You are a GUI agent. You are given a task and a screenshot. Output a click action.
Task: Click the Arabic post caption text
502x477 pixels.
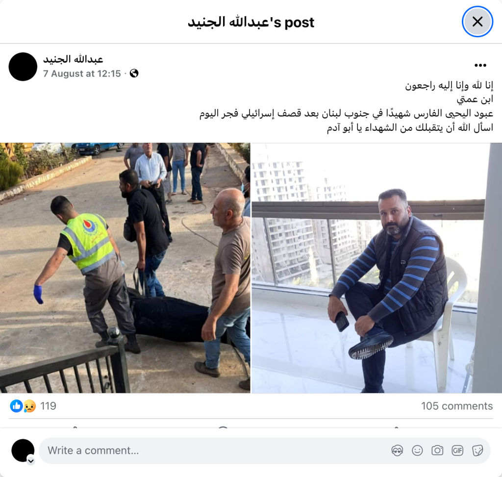click(346, 106)
